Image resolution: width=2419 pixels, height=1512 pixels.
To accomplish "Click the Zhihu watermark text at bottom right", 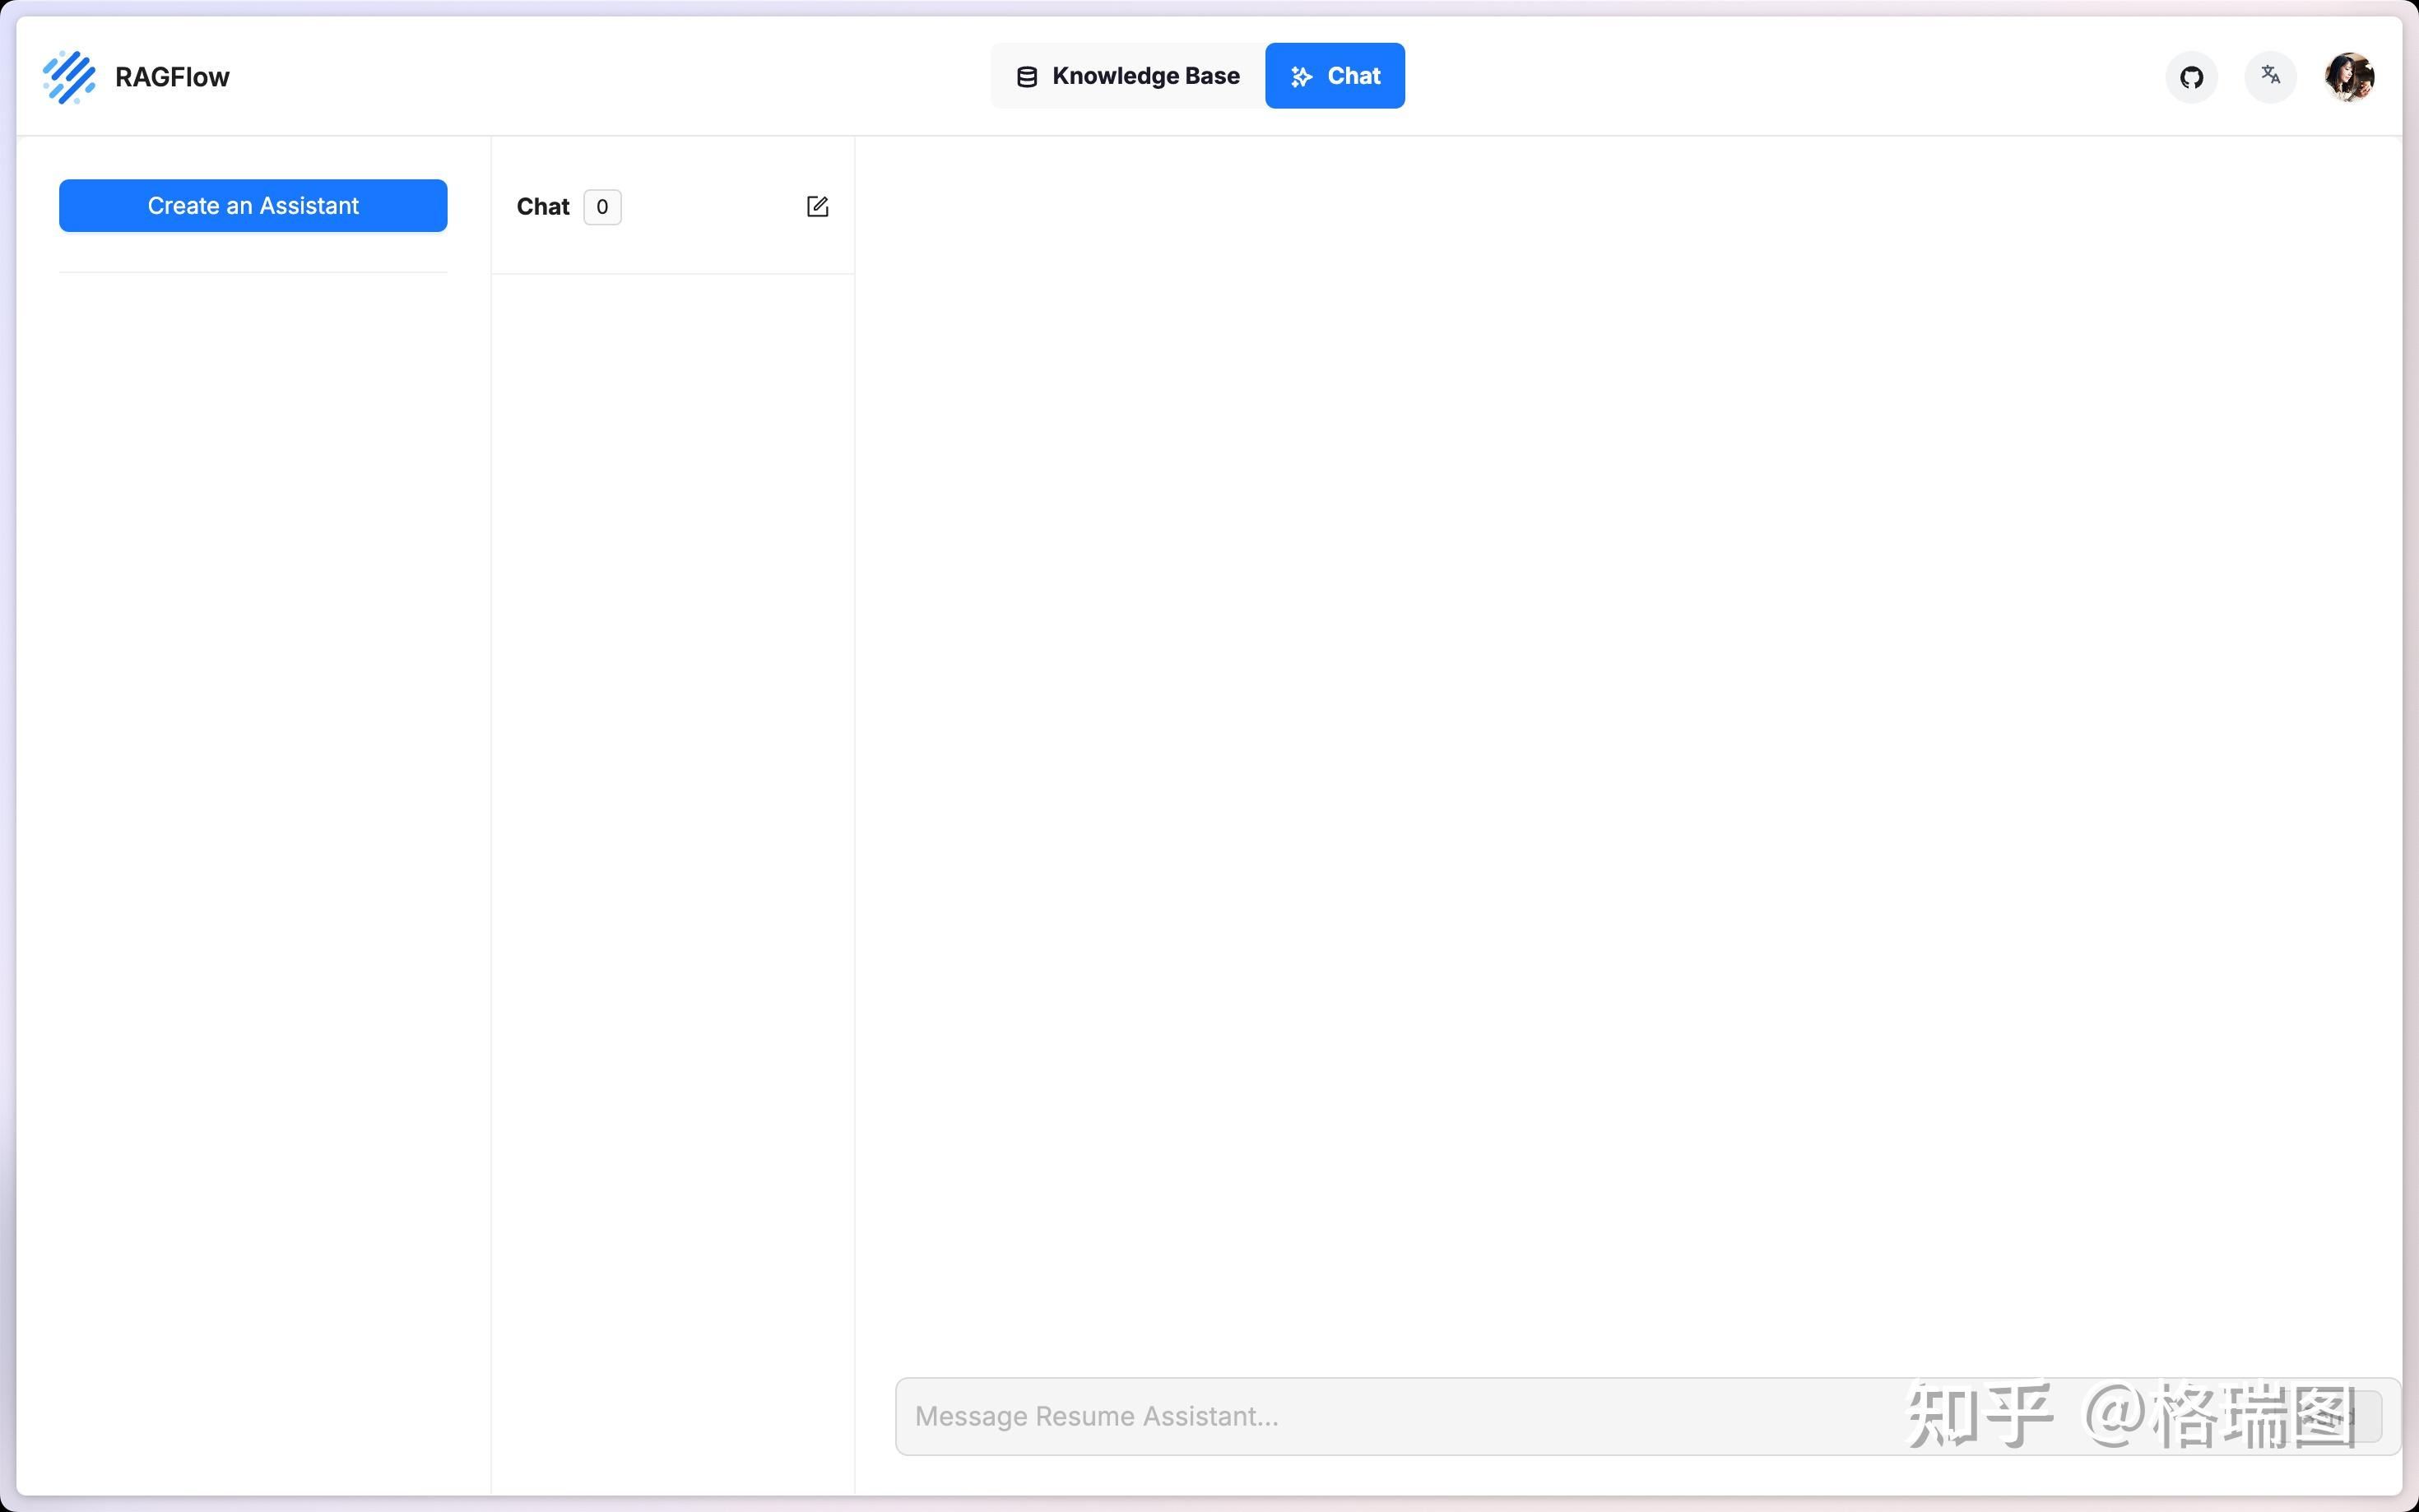I will [x=2130, y=1416].
